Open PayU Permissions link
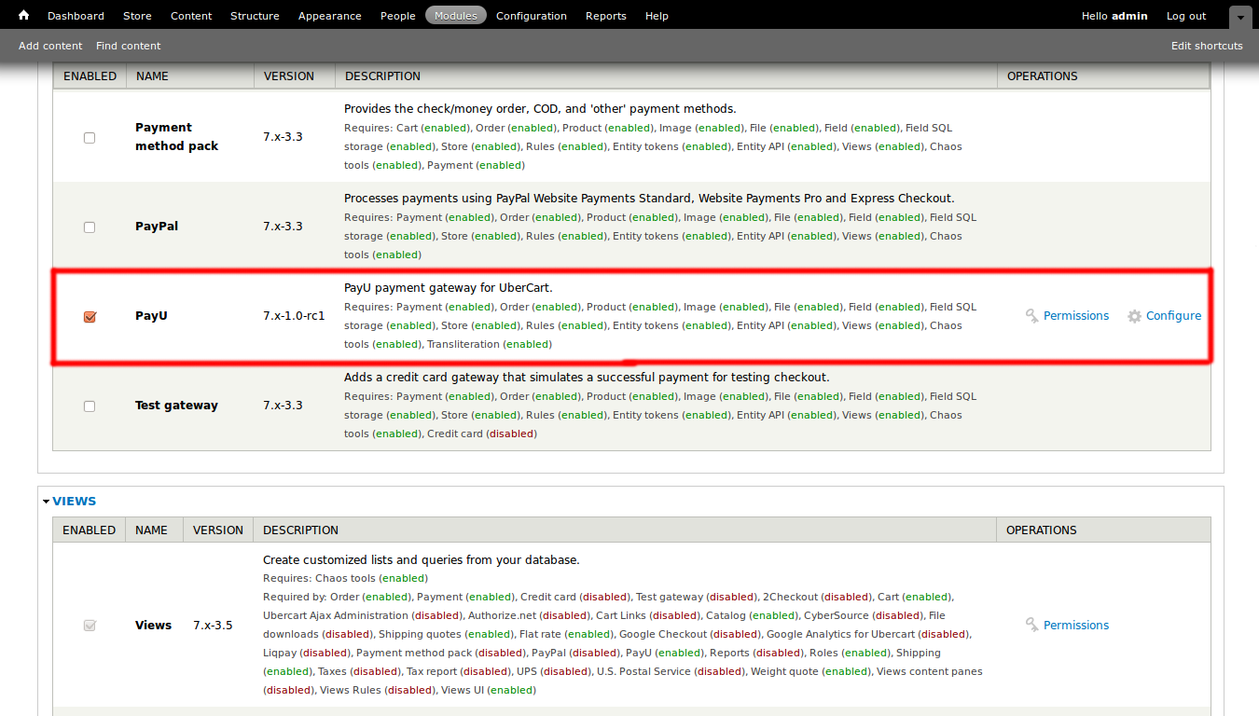Screen dimensions: 1259x716 point(1076,316)
